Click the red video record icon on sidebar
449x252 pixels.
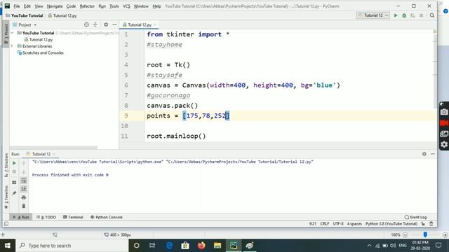(444, 123)
